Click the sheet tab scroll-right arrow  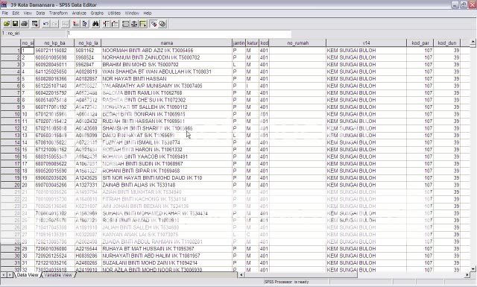tap(10, 275)
